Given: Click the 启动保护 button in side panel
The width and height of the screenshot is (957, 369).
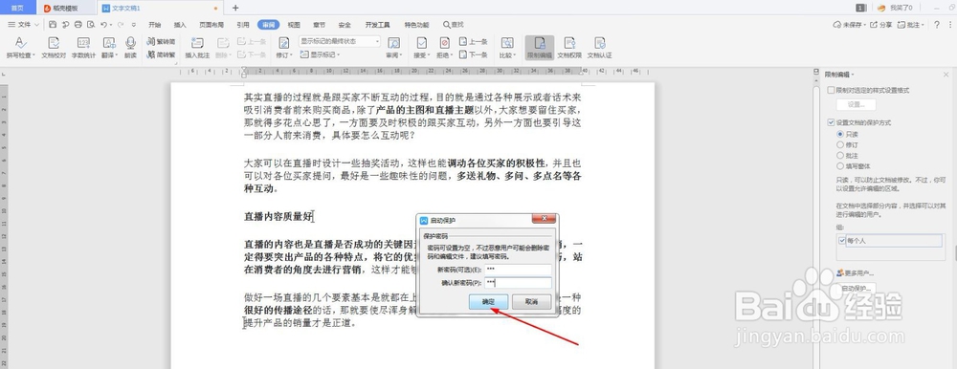Looking at the screenshot, I should click(857, 288).
